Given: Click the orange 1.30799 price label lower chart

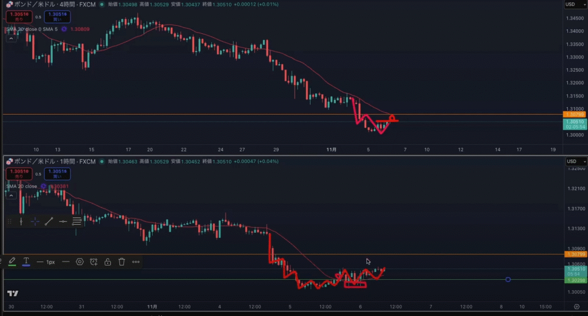Looking at the screenshot, I should 575,254.
